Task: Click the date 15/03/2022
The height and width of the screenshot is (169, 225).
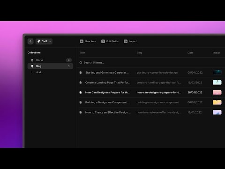Action: [x=195, y=83]
